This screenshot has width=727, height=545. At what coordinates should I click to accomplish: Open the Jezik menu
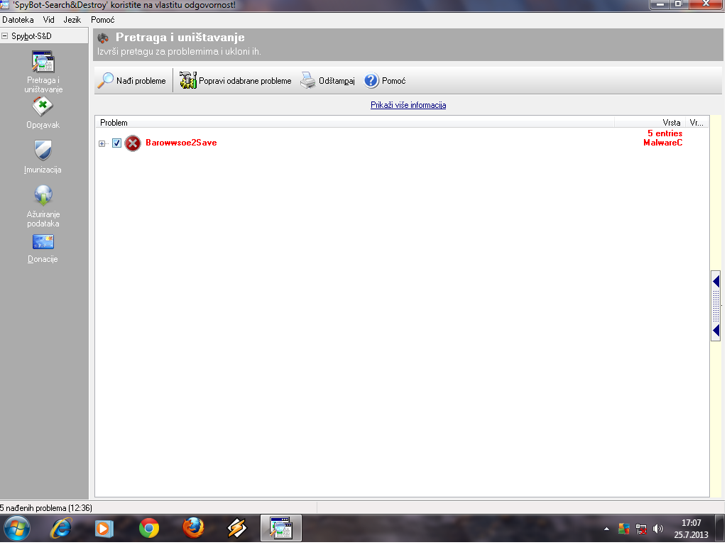[72, 20]
